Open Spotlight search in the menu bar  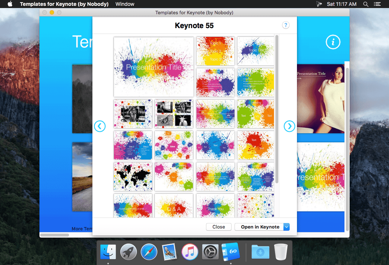[366, 4]
